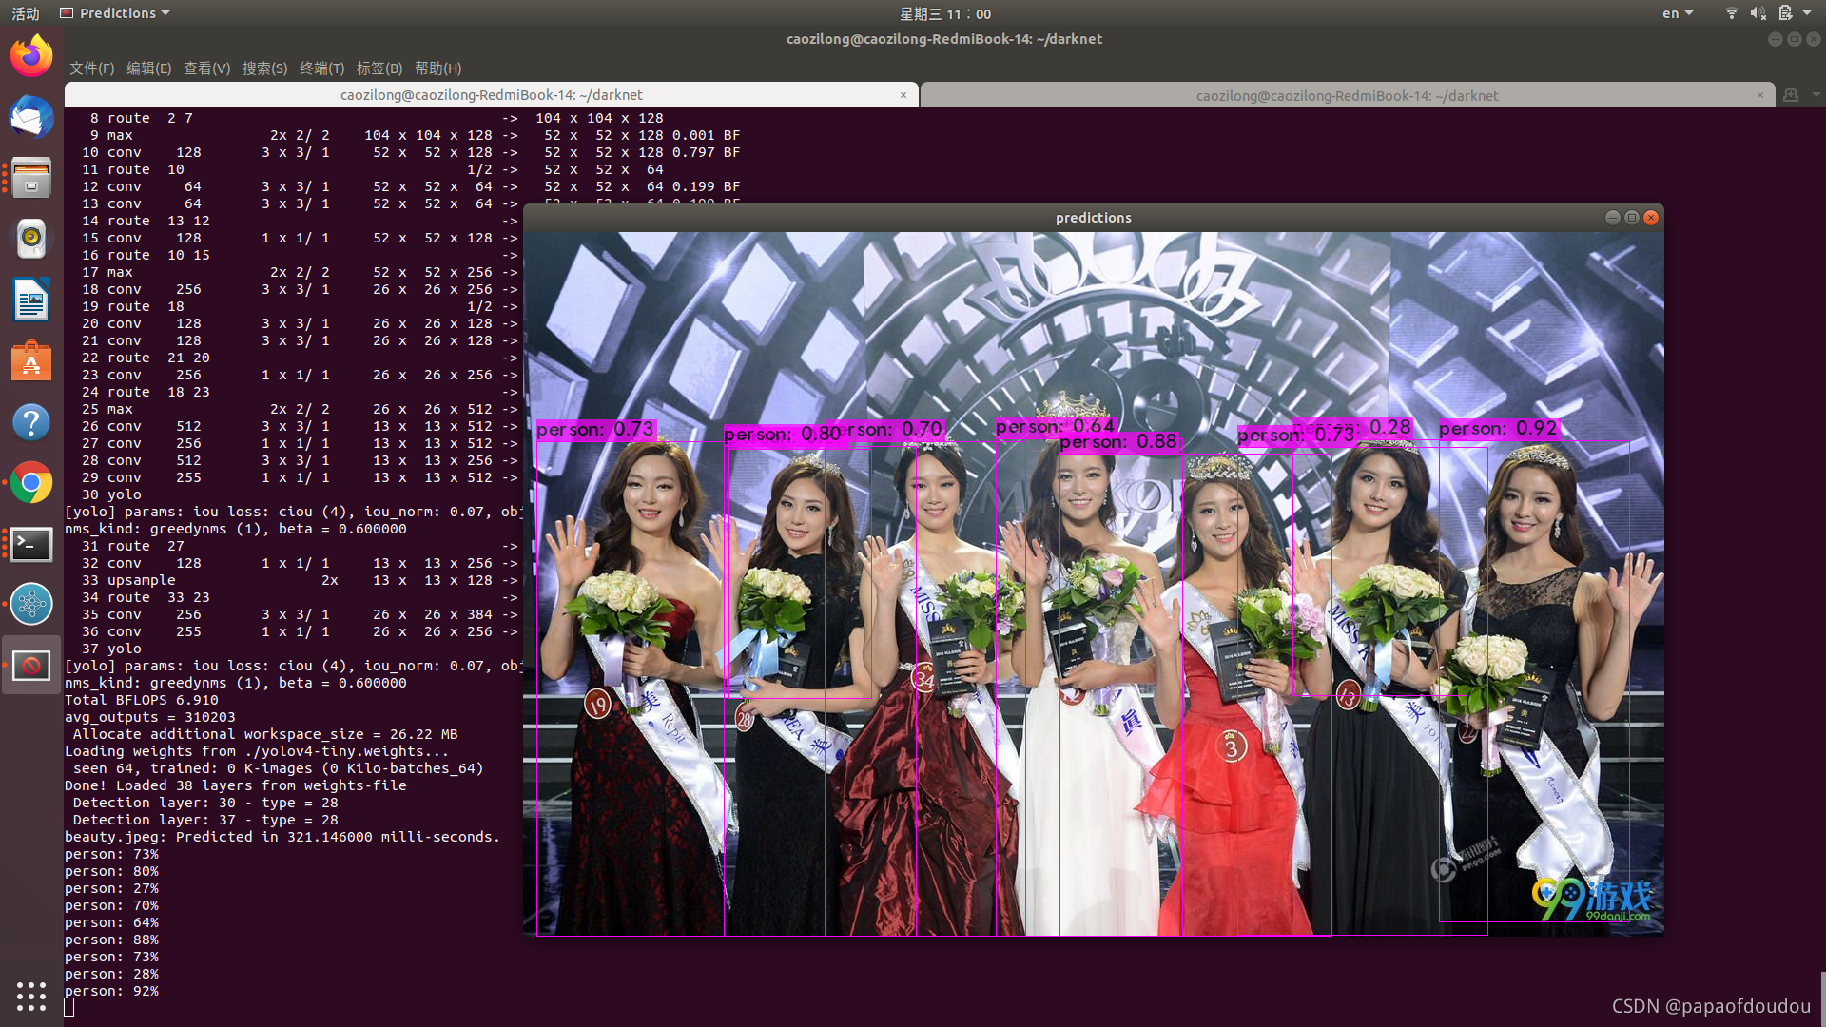The height and width of the screenshot is (1027, 1826).
Task: Click the system volume icon in taskbar
Action: (x=1756, y=14)
